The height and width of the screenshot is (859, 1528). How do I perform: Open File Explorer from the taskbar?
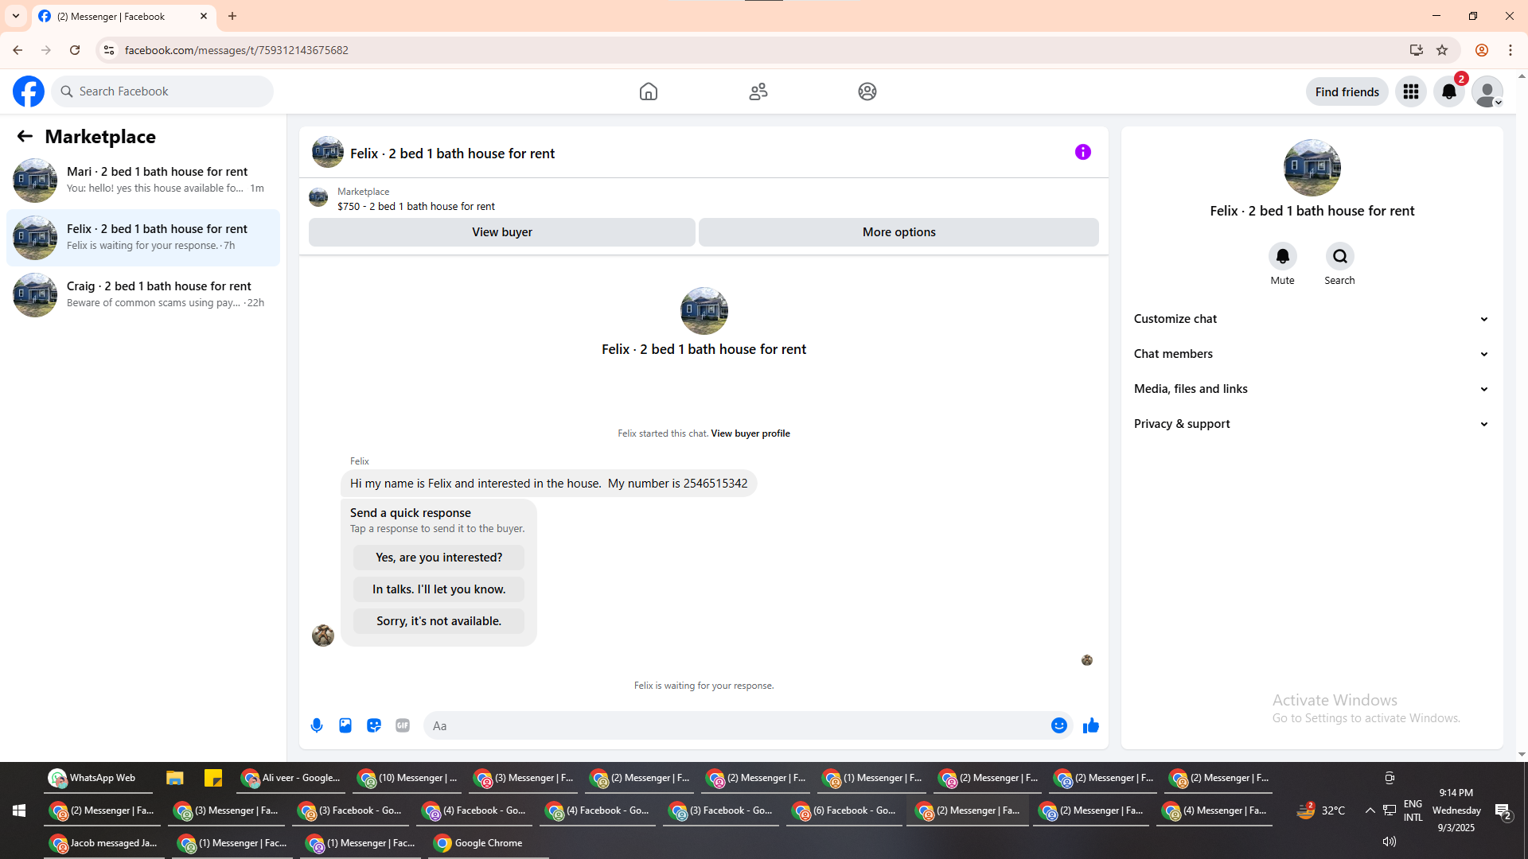(175, 778)
